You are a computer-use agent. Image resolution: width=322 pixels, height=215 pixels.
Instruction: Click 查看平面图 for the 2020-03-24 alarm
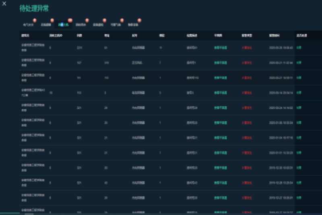pos(220,108)
